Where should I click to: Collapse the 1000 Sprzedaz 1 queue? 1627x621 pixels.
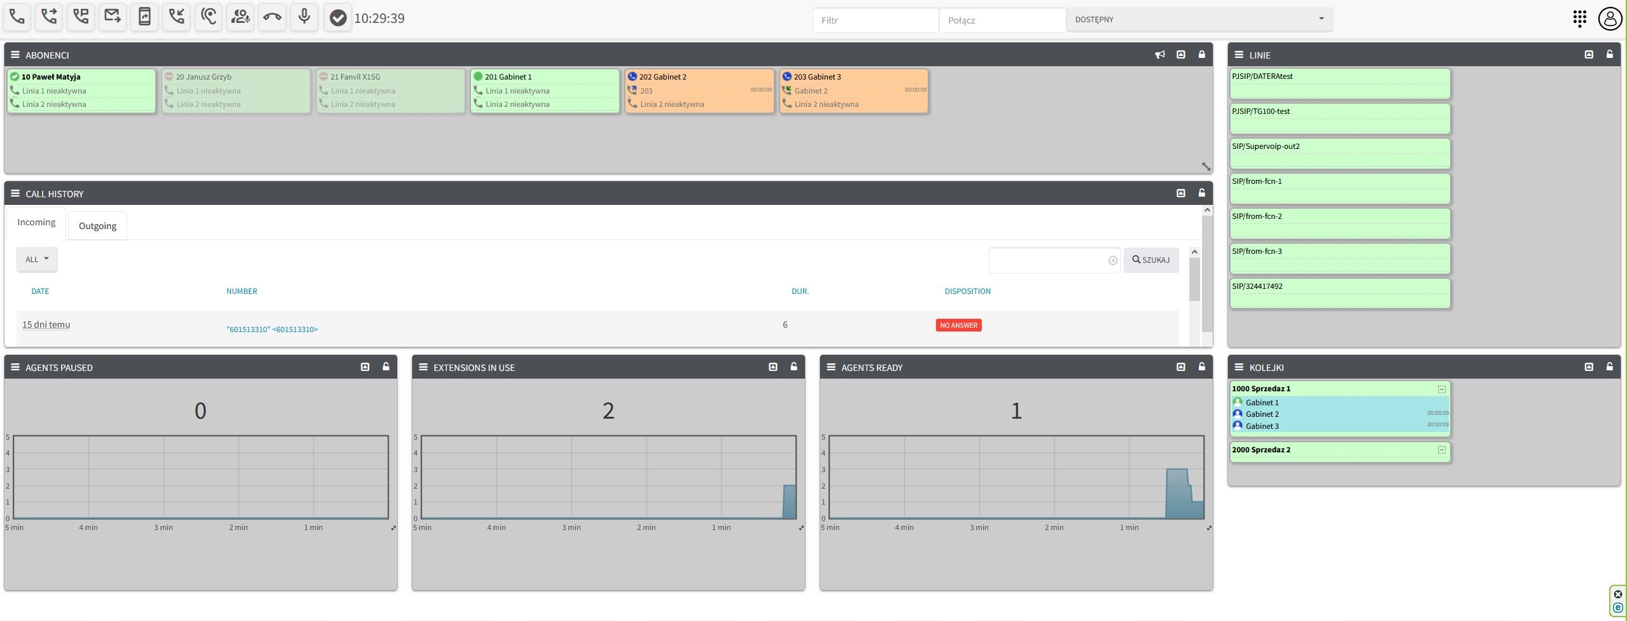pos(1442,389)
